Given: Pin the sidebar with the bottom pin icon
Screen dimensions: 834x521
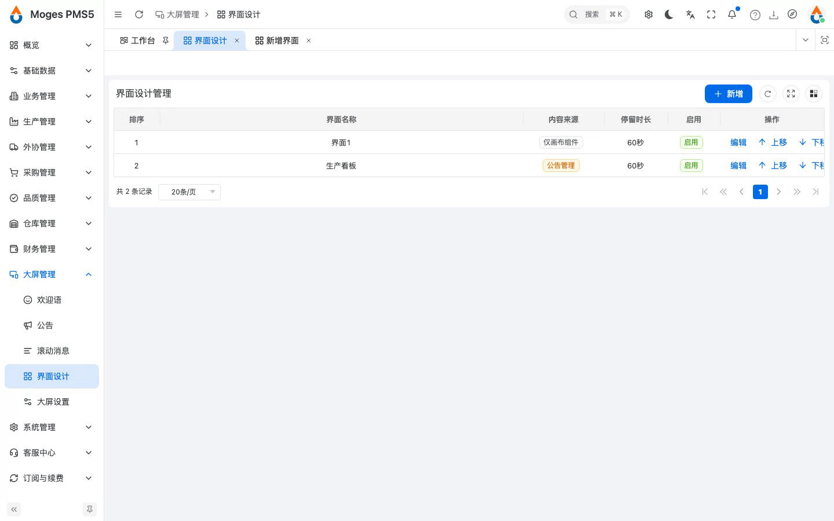Looking at the screenshot, I should tap(90, 509).
